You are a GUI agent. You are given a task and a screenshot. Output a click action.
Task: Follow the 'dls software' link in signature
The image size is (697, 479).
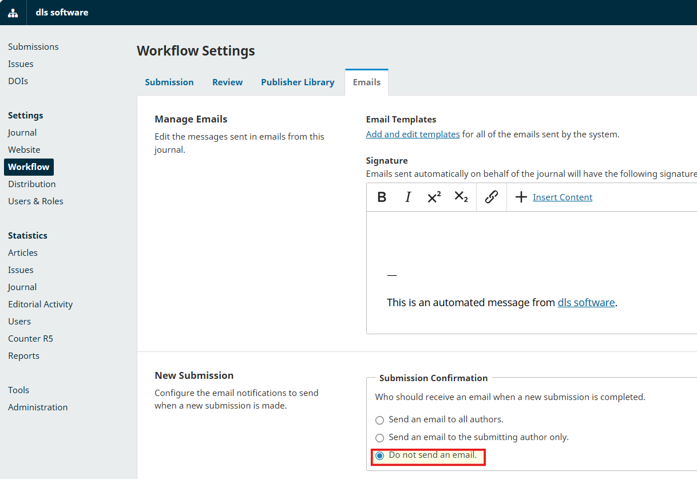coord(586,303)
